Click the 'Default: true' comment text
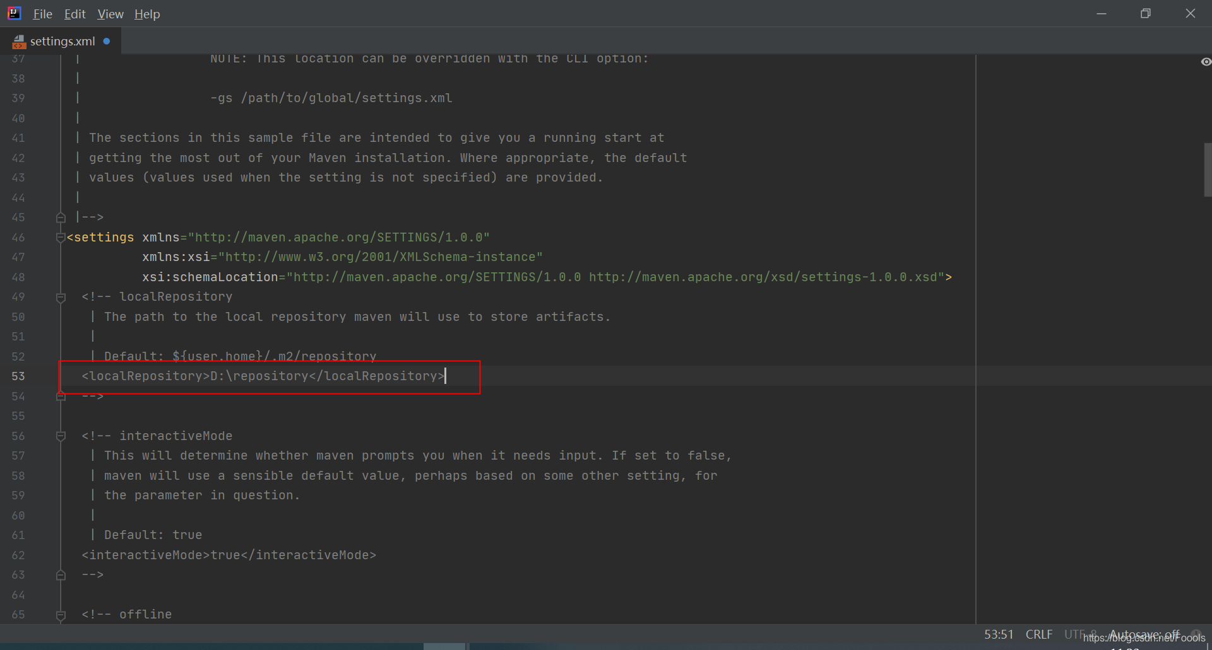Image resolution: width=1212 pixels, height=650 pixels. [153, 535]
